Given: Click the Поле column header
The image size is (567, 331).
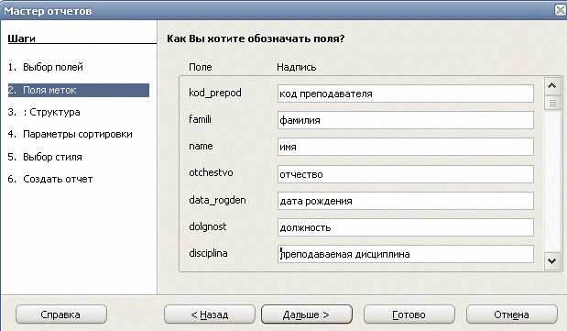Looking at the screenshot, I should tap(201, 67).
